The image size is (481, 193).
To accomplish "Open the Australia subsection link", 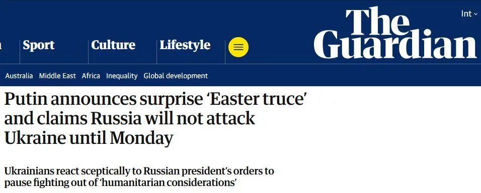I will (x=19, y=76).
